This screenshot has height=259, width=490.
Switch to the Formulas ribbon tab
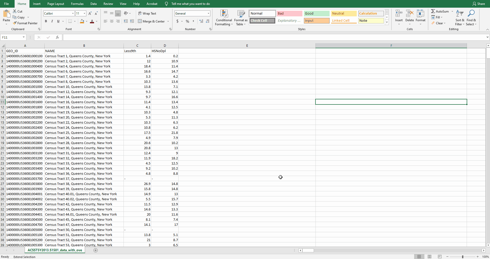coord(77,4)
